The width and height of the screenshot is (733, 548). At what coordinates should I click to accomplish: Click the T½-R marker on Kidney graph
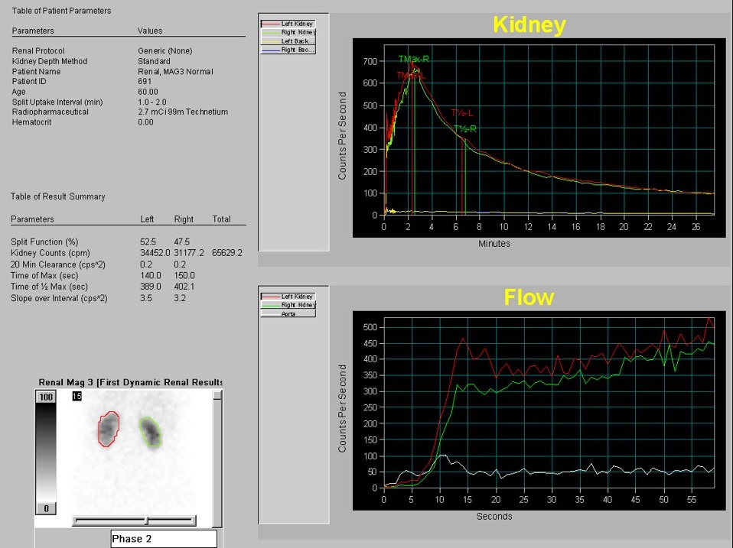click(464, 129)
